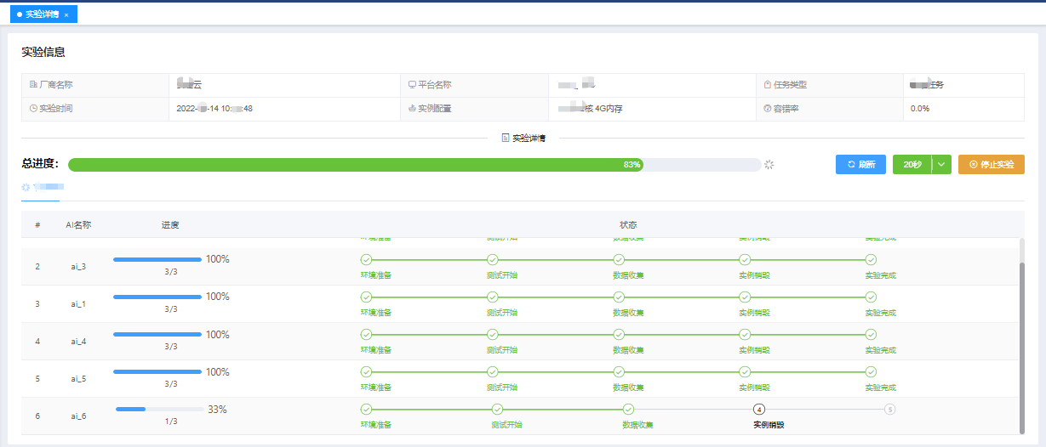Click the 实验完成 checkmark icon in ai_5 row

pos(871,372)
